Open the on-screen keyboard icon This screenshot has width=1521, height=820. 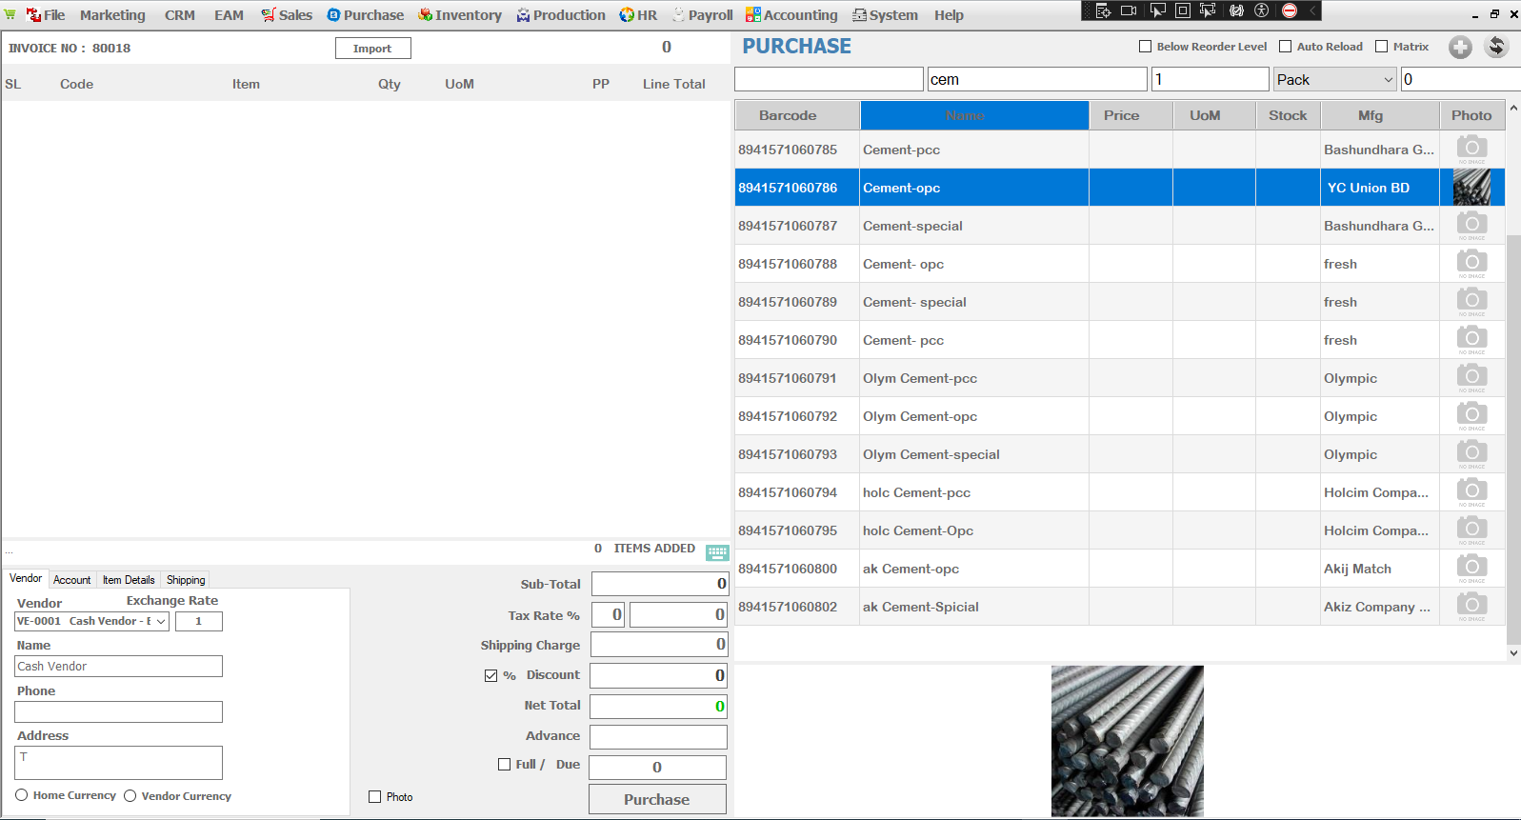pos(717,552)
